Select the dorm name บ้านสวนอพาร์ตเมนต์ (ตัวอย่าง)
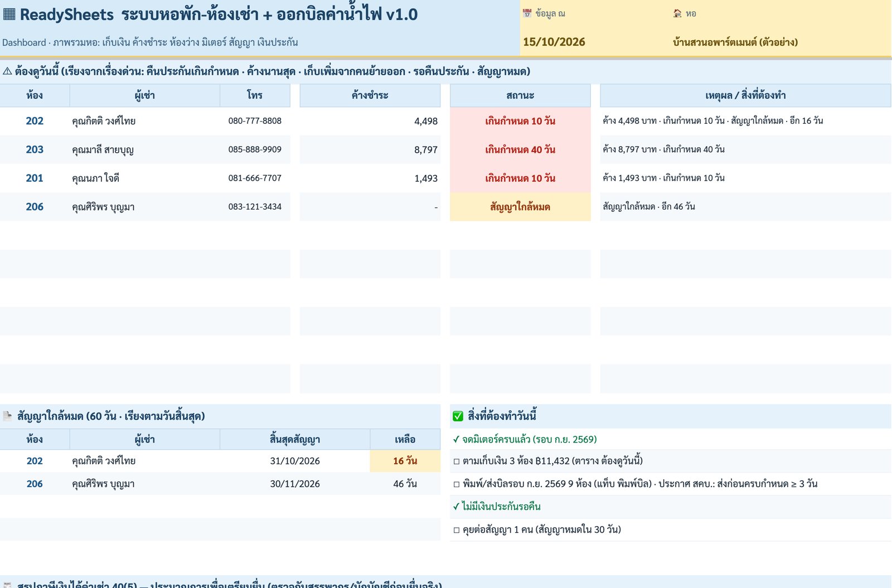Image resolution: width=892 pixels, height=588 pixels. pyautogui.click(x=735, y=42)
